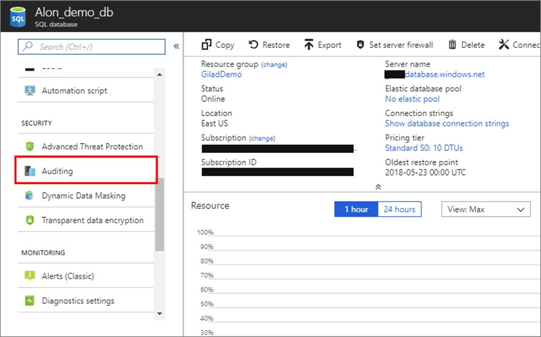Click the East US location text
The height and width of the screenshot is (337, 541).
(x=215, y=123)
